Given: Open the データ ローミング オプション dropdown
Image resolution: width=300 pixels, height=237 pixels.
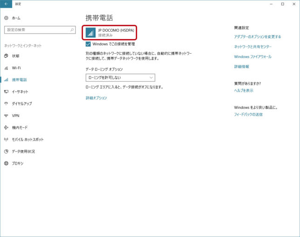Looking at the screenshot, I should tap(120, 77).
